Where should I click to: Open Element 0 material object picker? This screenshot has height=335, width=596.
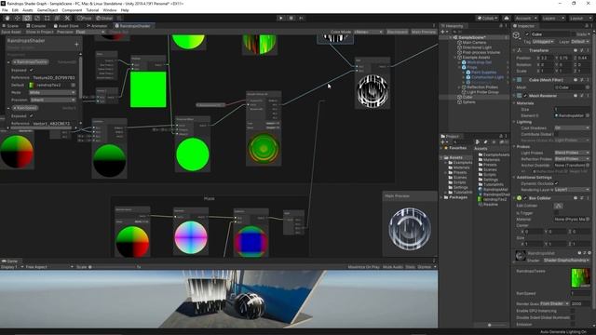tap(588, 115)
